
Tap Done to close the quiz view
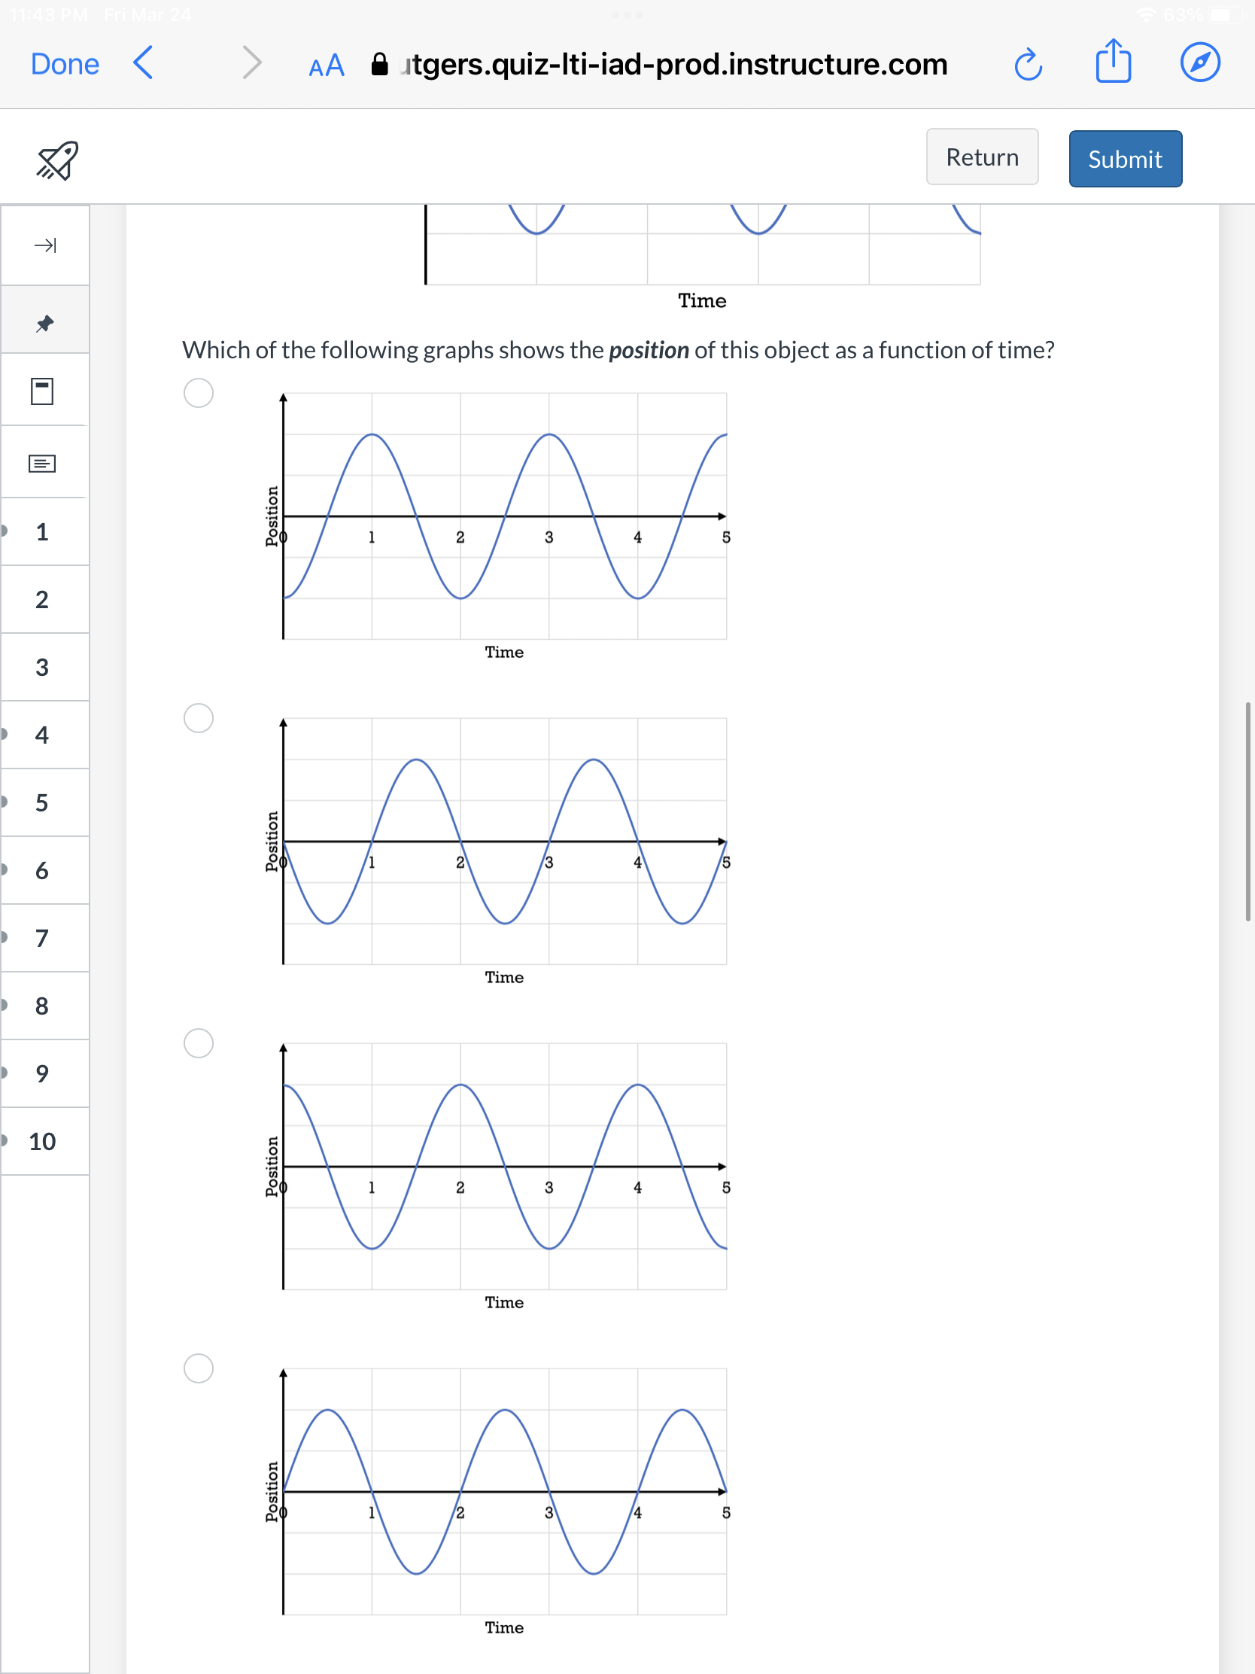tap(64, 63)
